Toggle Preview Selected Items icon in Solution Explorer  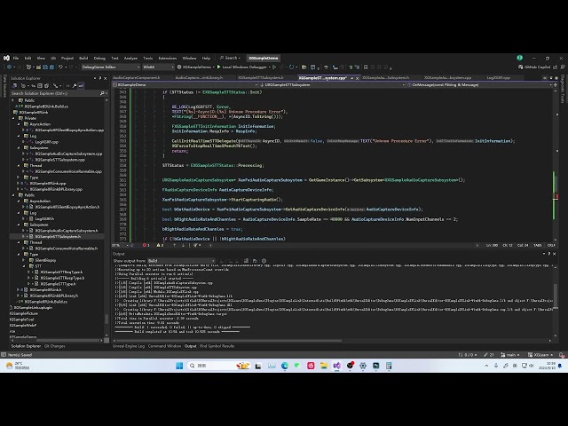pyautogui.click(x=81, y=86)
